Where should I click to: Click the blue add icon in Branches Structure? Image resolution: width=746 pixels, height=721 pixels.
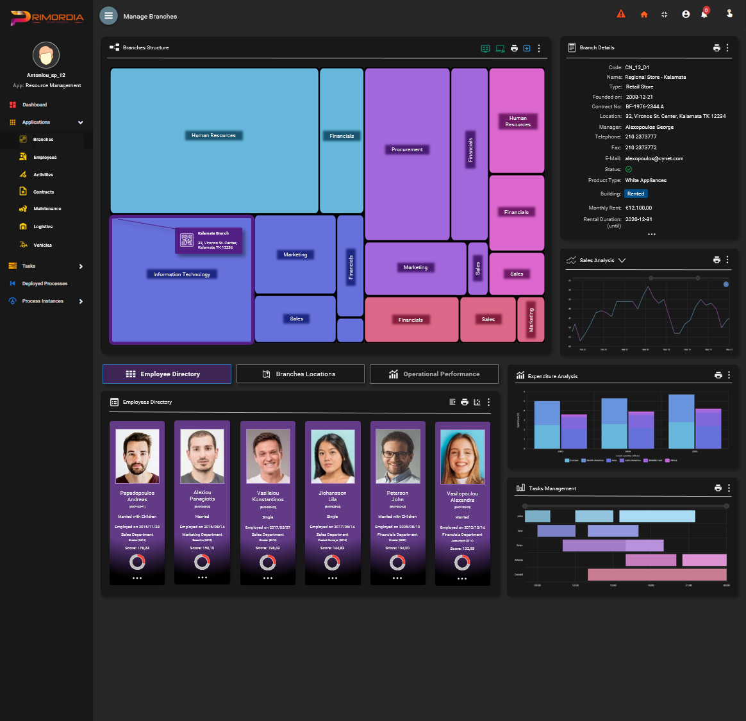point(527,48)
